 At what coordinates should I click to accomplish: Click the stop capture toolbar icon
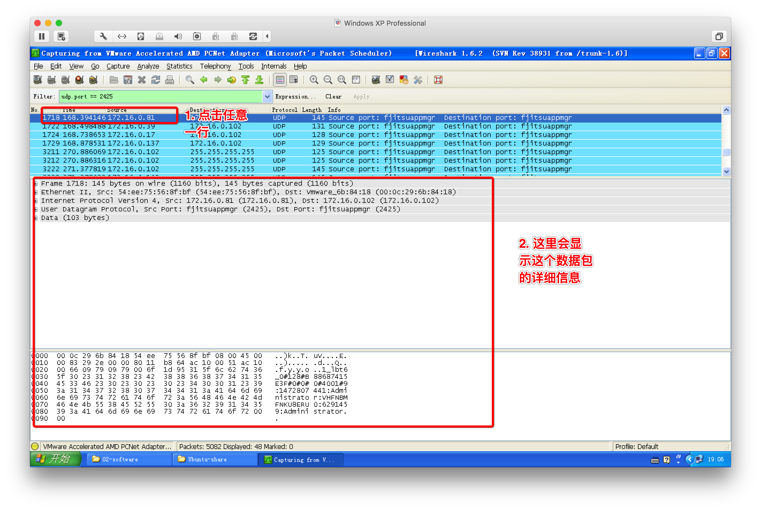79,80
